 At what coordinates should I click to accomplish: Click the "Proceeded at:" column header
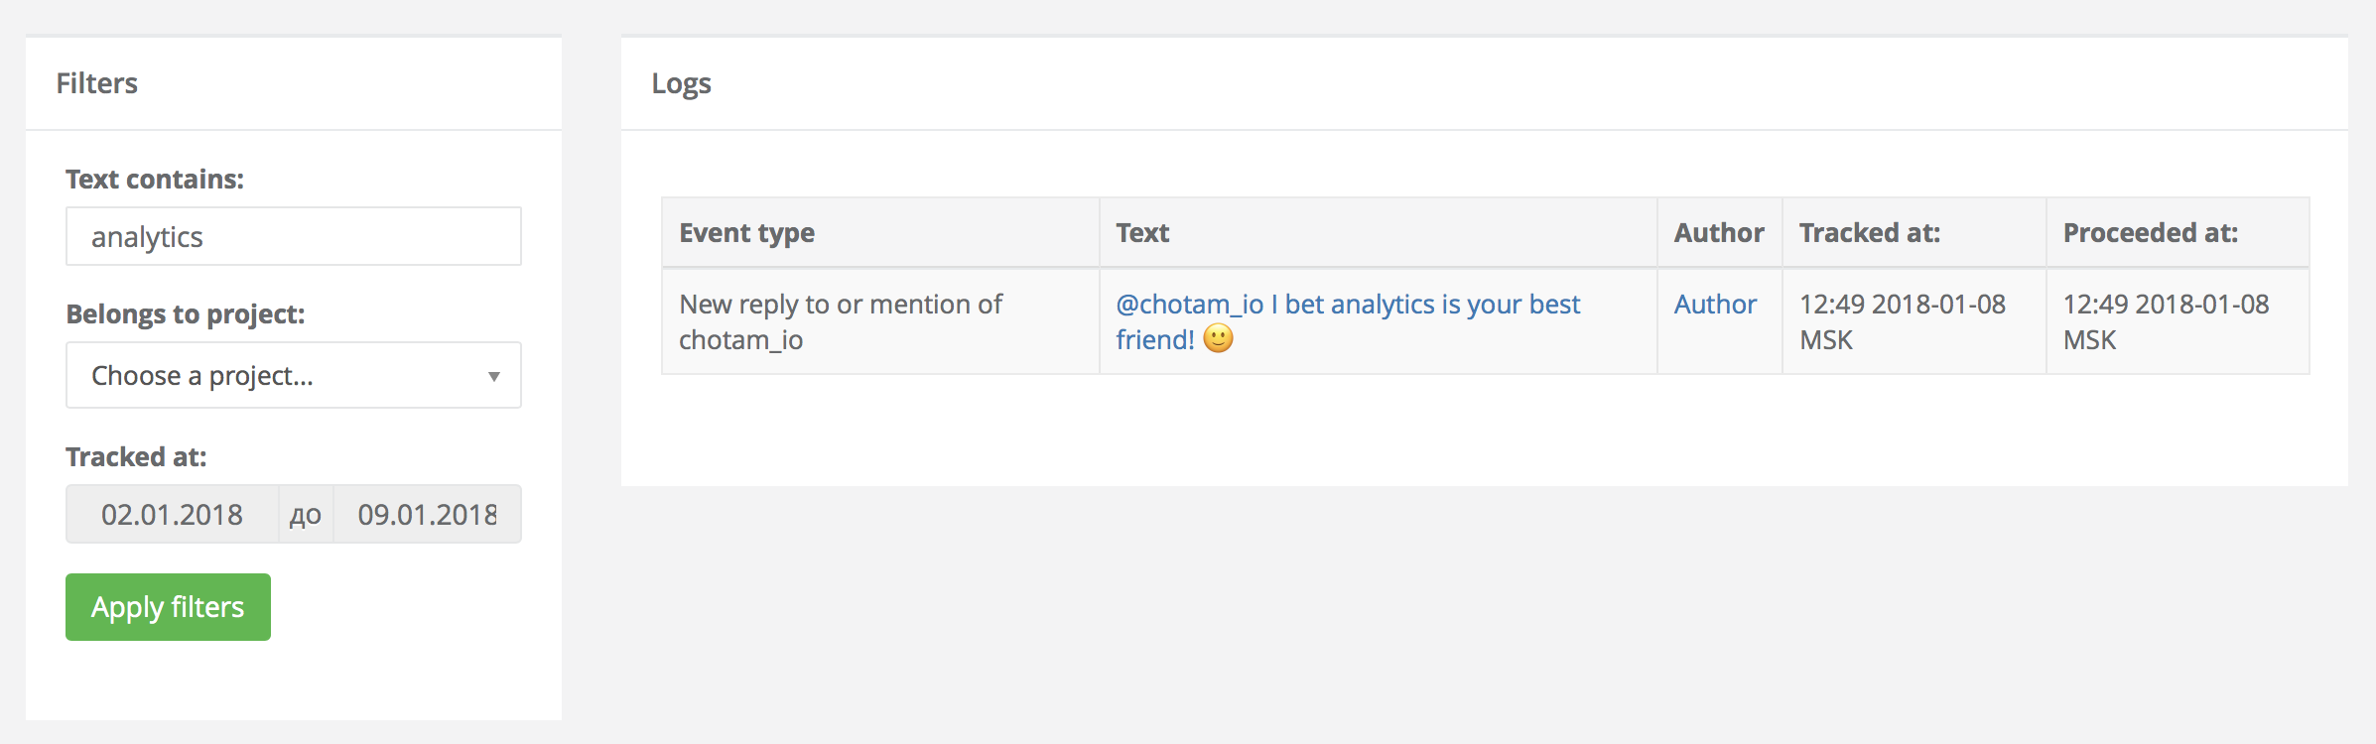point(2150,233)
